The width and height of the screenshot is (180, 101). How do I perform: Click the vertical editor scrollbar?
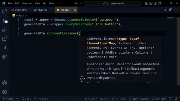click(179, 51)
